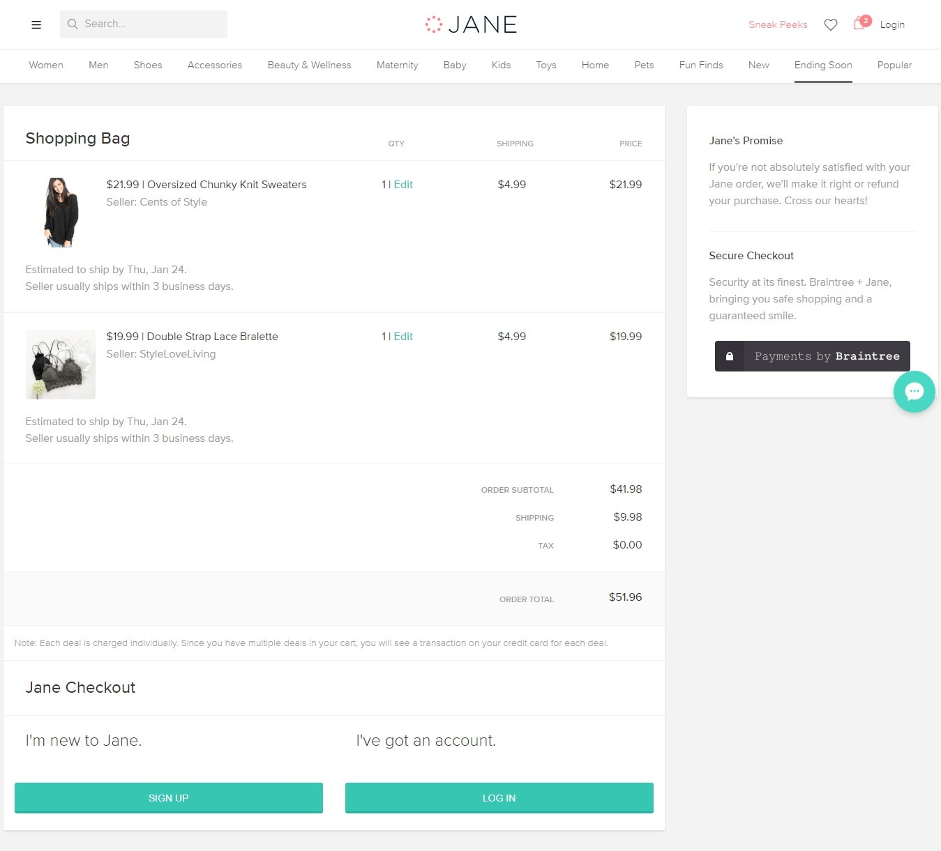Open the Shoes category
The image size is (941, 851).
[x=148, y=65]
